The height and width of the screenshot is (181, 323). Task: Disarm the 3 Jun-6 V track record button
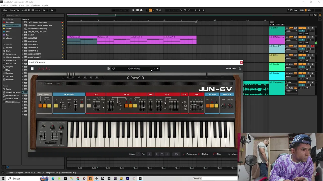[313, 46]
